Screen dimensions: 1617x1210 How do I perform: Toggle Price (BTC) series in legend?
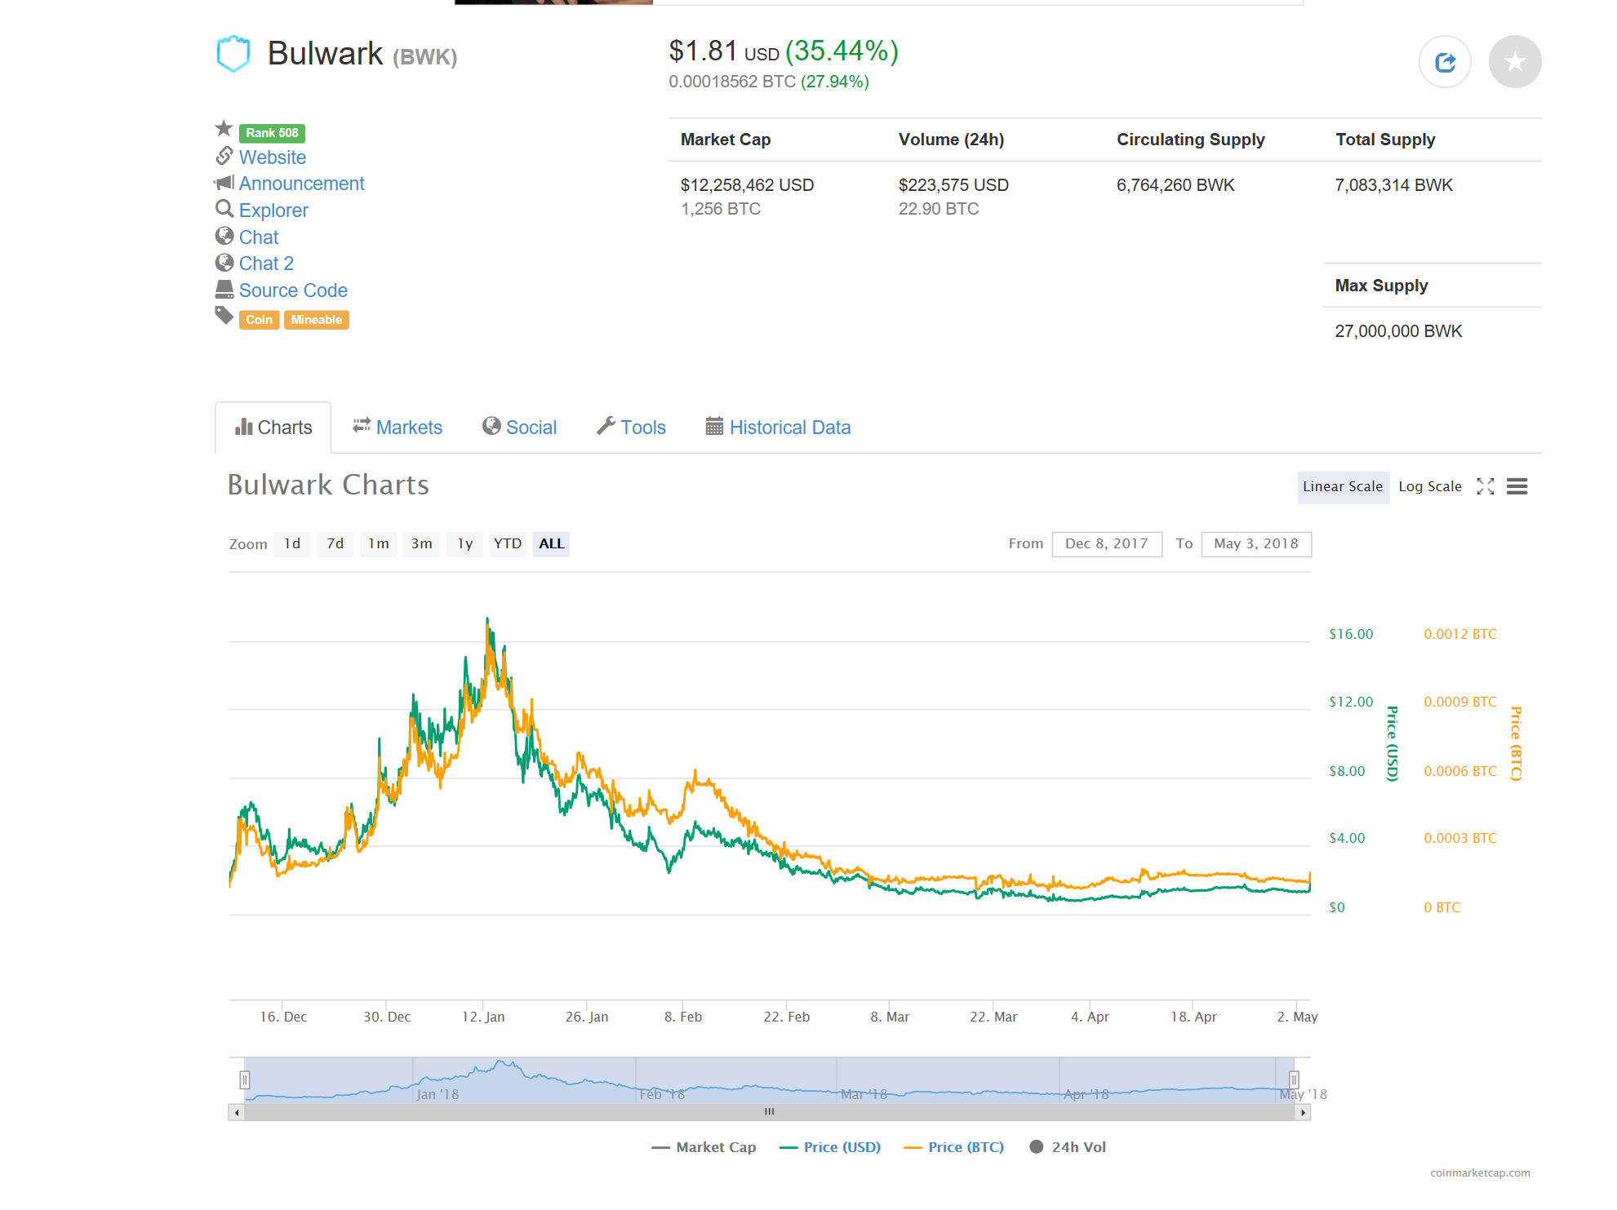point(954,1147)
